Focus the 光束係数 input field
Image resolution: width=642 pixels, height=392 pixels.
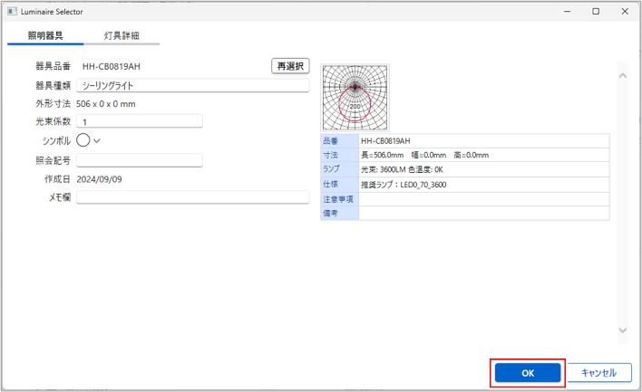point(139,121)
